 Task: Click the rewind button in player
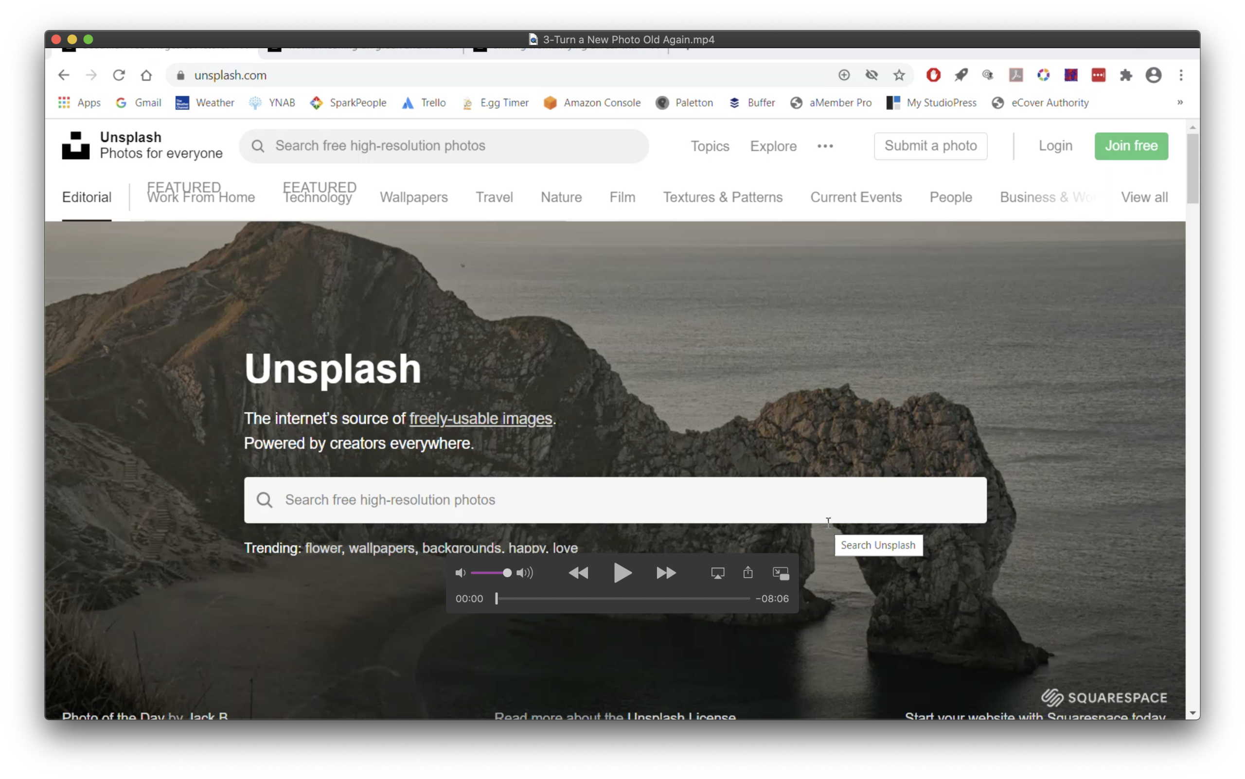(578, 573)
